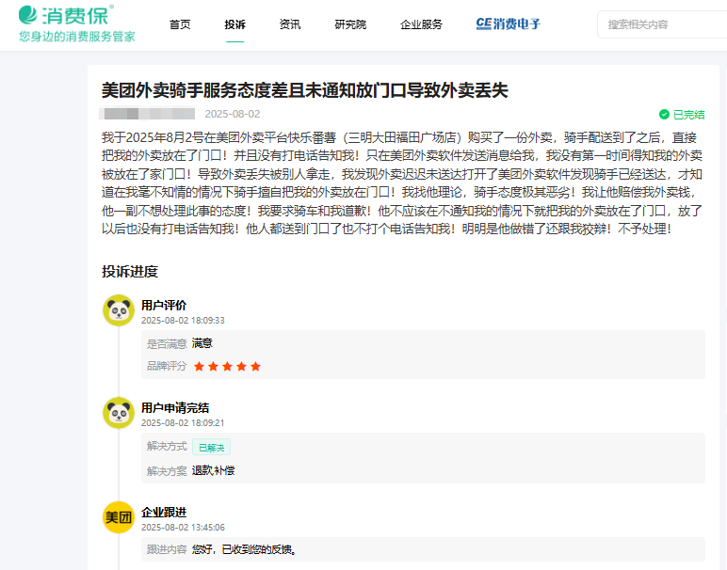Click the green 已解决 tag

212,448
